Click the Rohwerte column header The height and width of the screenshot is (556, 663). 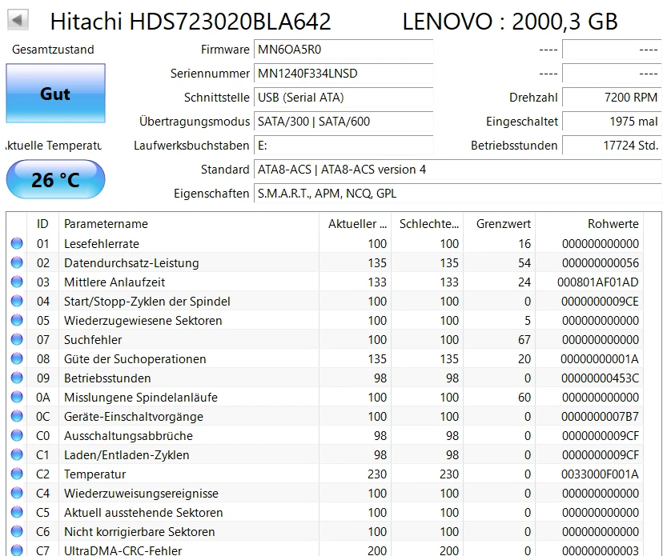[x=613, y=224]
